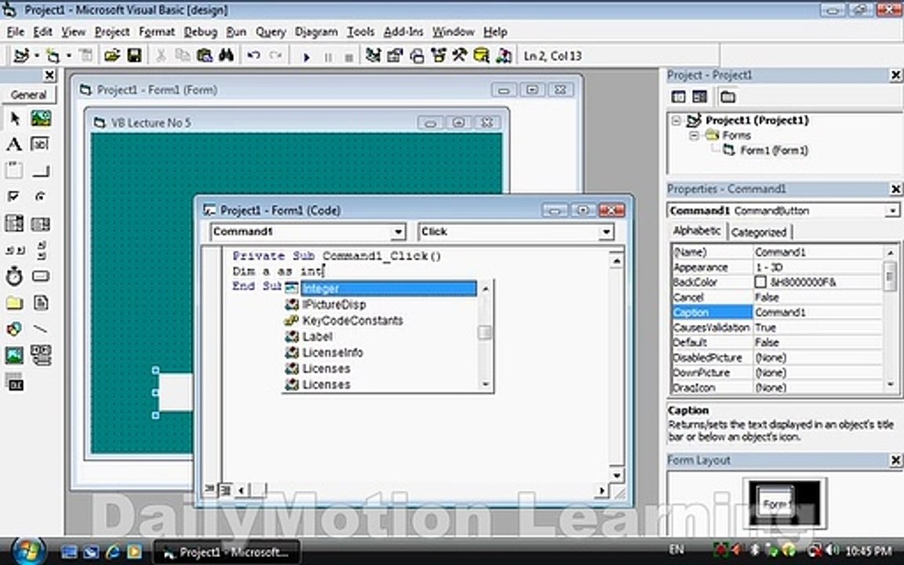Start the program with the Run arrow
904x565 pixels.
pyautogui.click(x=307, y=56)
